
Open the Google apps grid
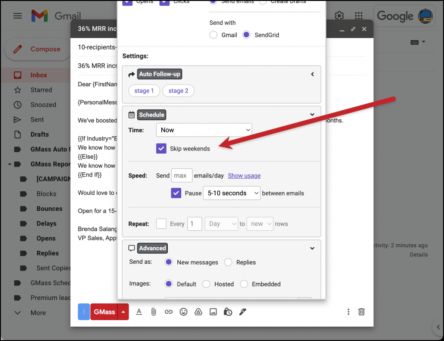(x=359, y=16)
